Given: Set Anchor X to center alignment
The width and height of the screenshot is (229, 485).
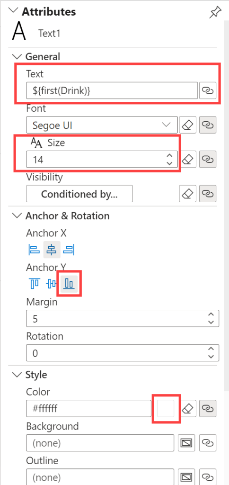Looking at the screenshot, I should pyautogui.click(x=52, y=250).
